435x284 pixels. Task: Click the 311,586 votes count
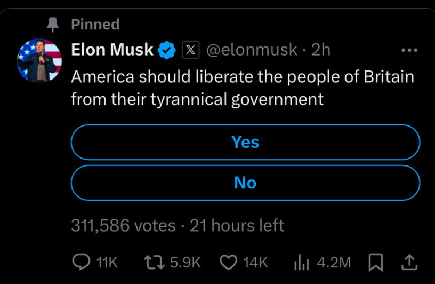pyautogui.click(x=123, y=225)
